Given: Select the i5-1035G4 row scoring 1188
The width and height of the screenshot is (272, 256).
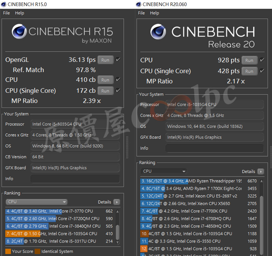Looking at the screenshot, I should [199, 234].
